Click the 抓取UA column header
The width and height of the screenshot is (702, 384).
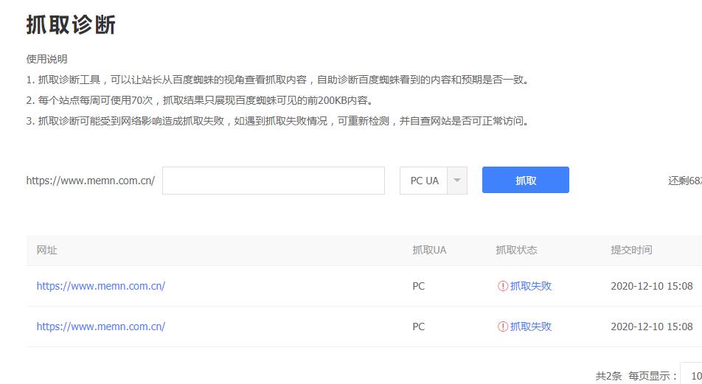pos(429,250)
